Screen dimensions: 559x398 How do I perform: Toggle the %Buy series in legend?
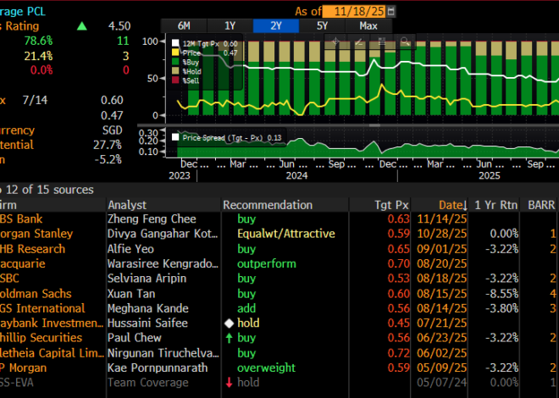(175, 62)
